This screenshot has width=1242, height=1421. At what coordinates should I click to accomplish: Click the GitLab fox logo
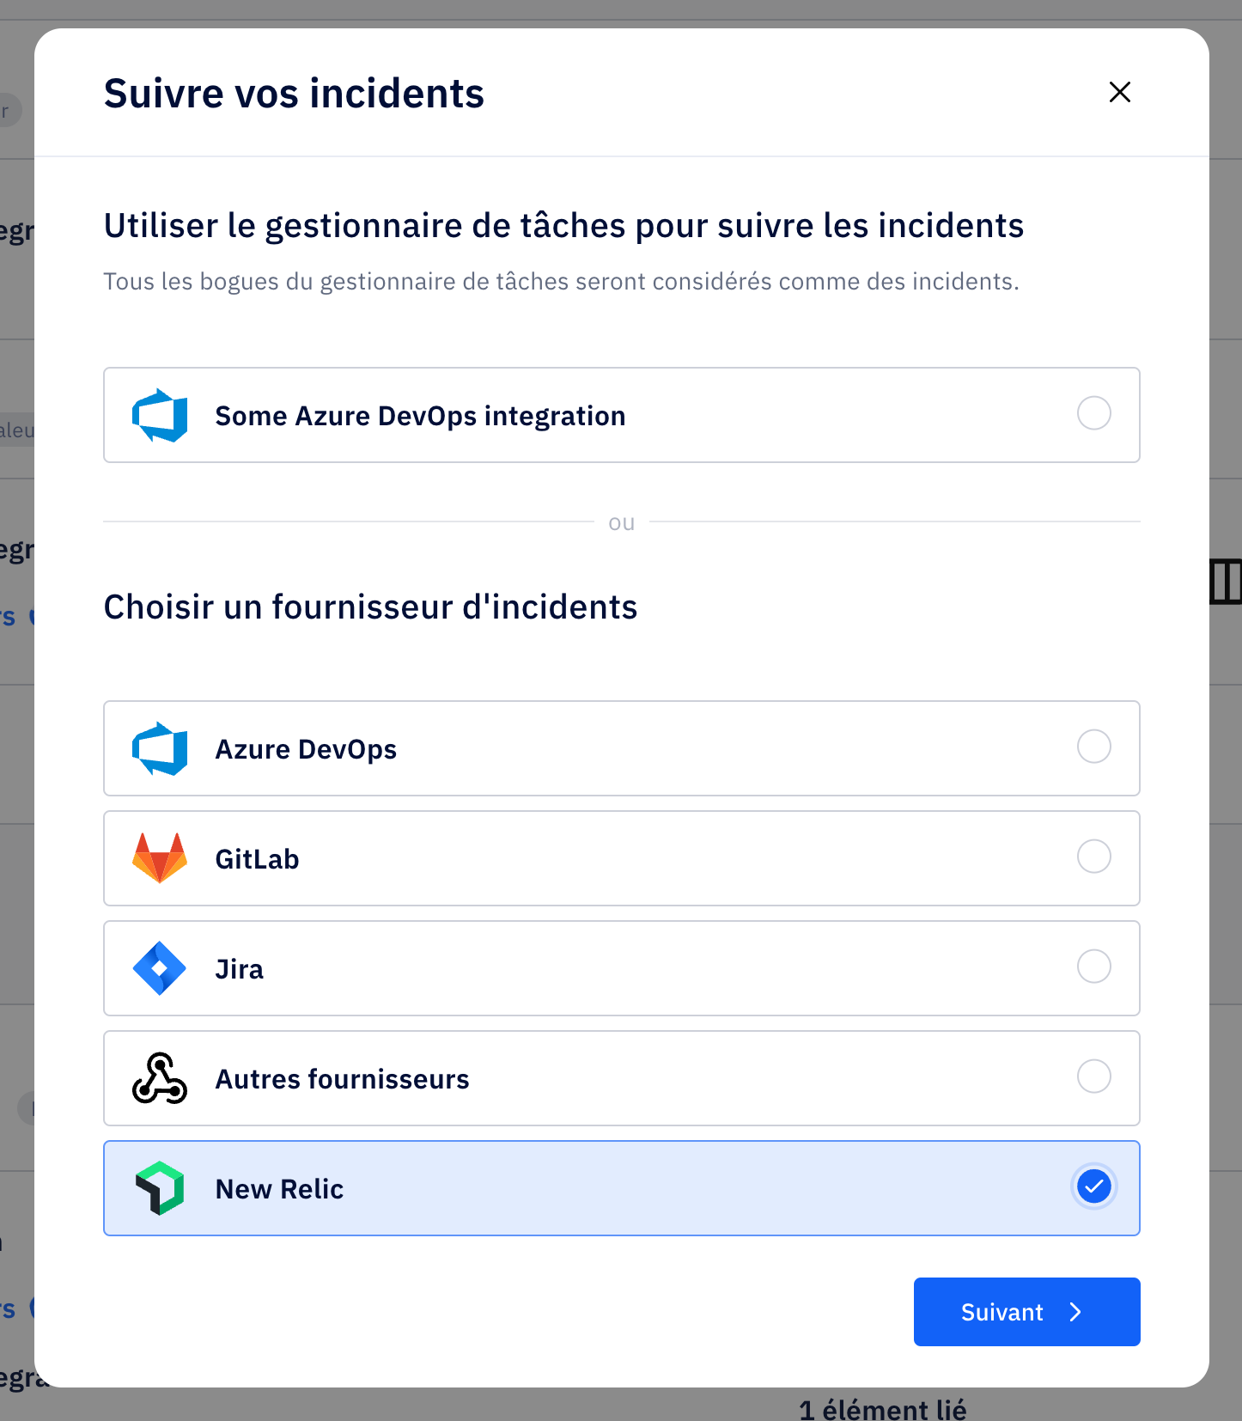160,858
